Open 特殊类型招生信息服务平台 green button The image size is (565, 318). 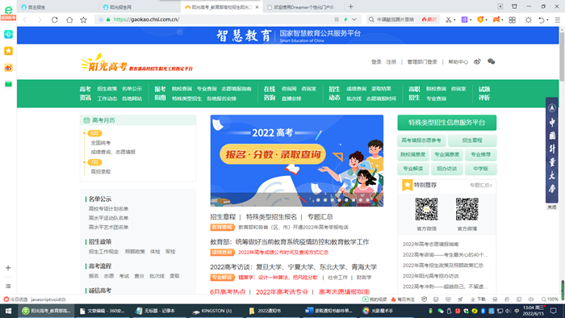(447, 123)
